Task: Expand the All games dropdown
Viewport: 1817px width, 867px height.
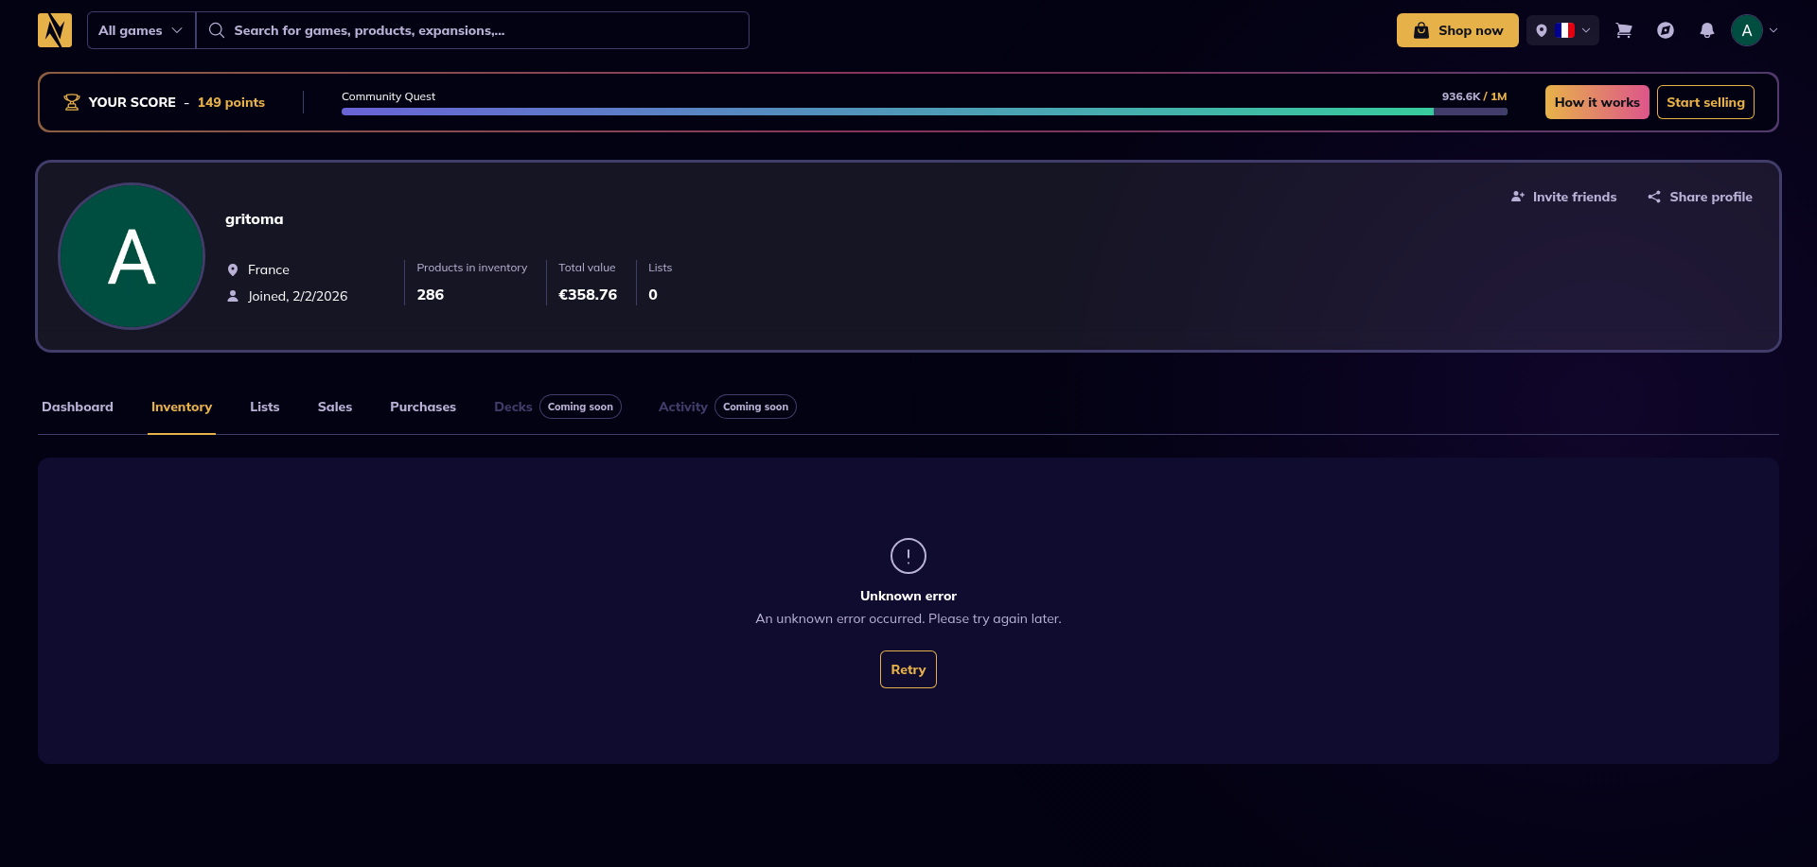Action: (141, 30)
